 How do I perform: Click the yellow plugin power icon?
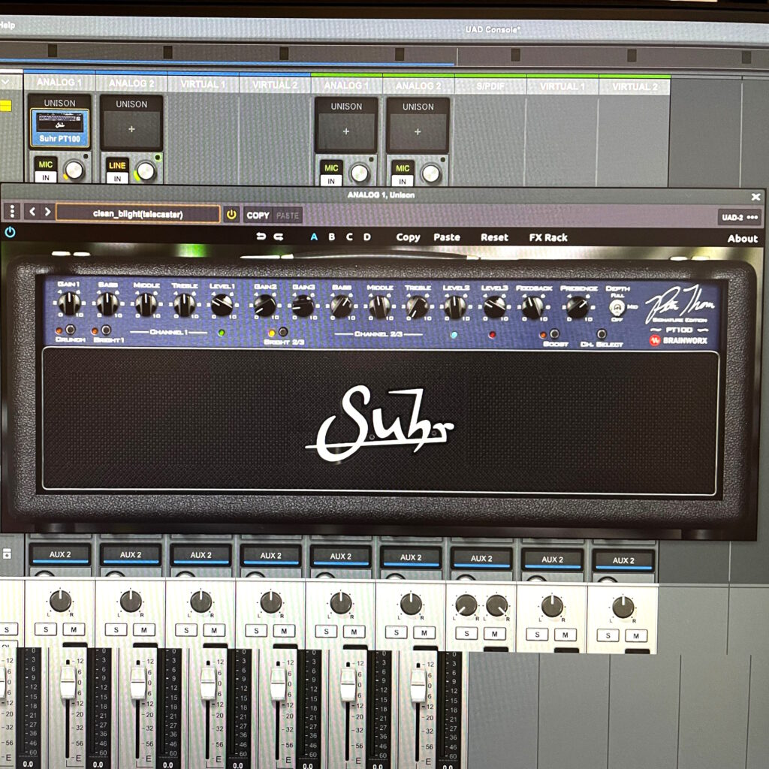(x=231, y=215)
